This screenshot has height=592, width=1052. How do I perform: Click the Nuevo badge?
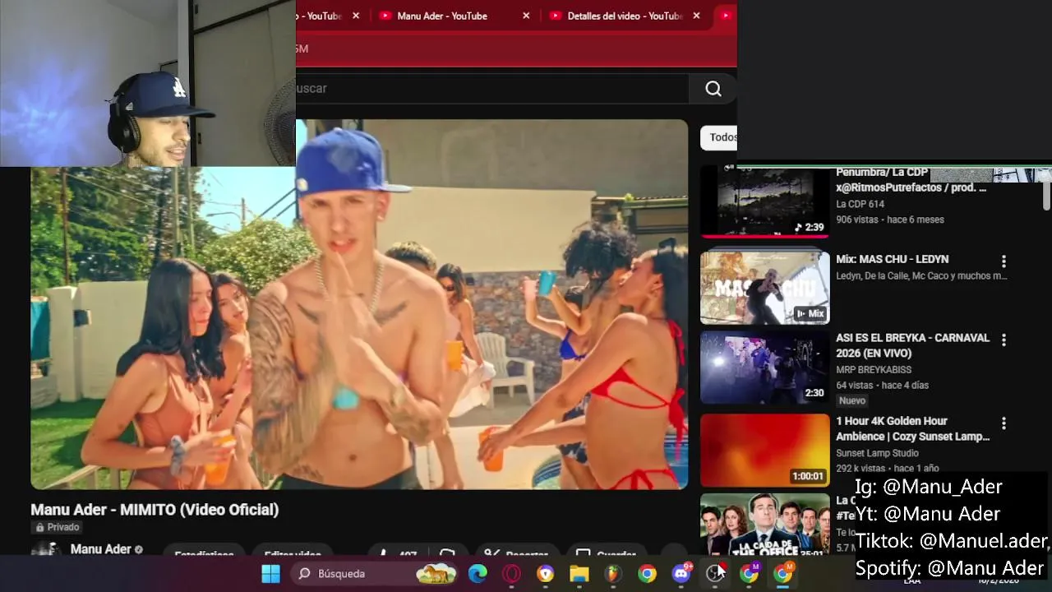point(852,400)
